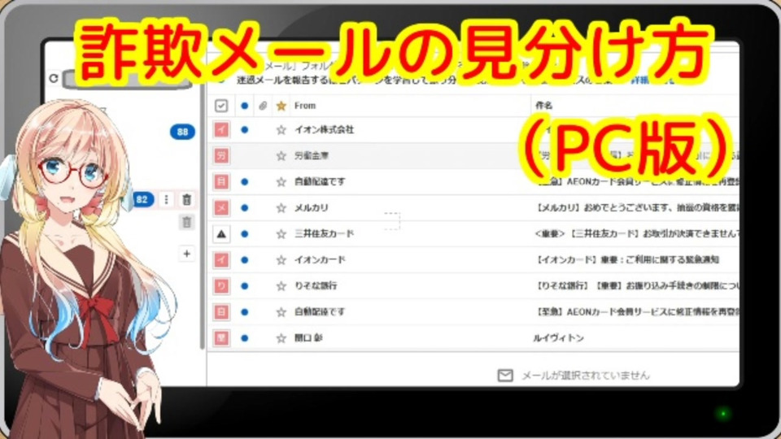Select the 関口 彰 sender avatar icon

click(x=221, y=338)
